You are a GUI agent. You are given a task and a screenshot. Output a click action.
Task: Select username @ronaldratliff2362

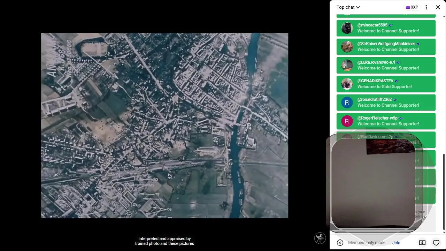click(375, 99)
